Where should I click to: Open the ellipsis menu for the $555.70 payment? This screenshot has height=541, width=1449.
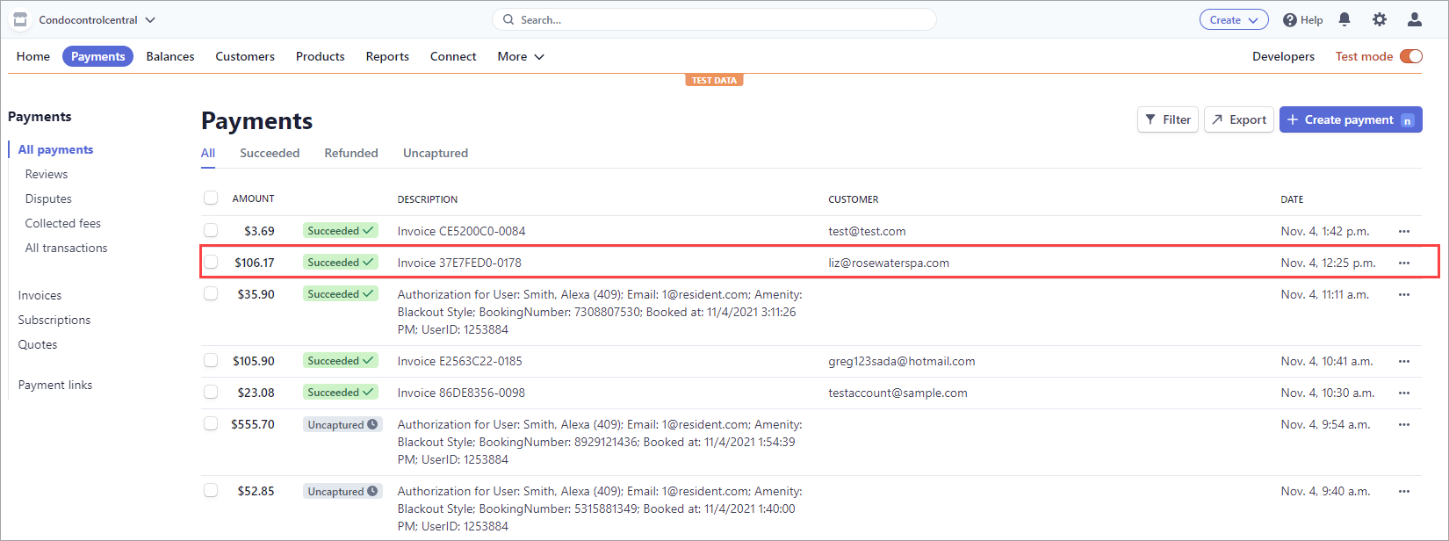(1403, 424)
